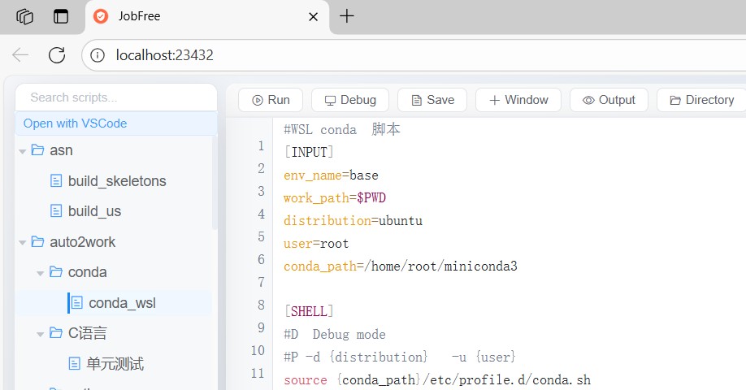Collapse the auto2work folder
This screenshot has height=390, width=746.
(x=21, y=242)
